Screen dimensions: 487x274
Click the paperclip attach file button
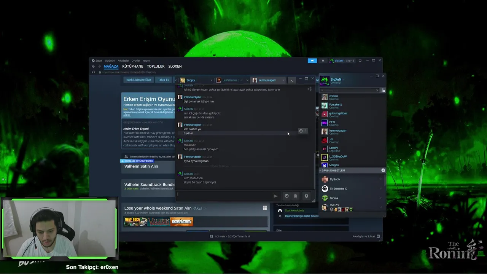click(295, 196)
